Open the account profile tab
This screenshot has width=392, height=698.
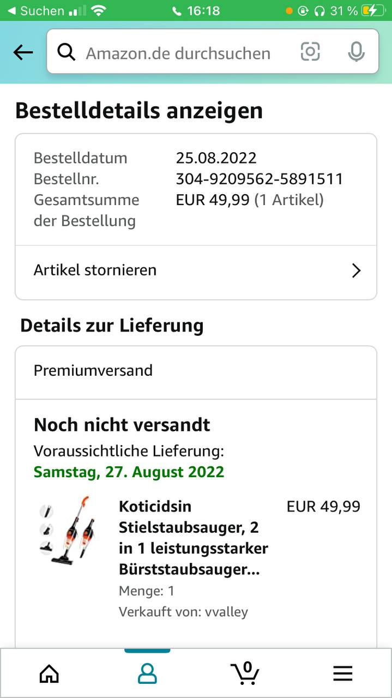click(x=147, y=674)
